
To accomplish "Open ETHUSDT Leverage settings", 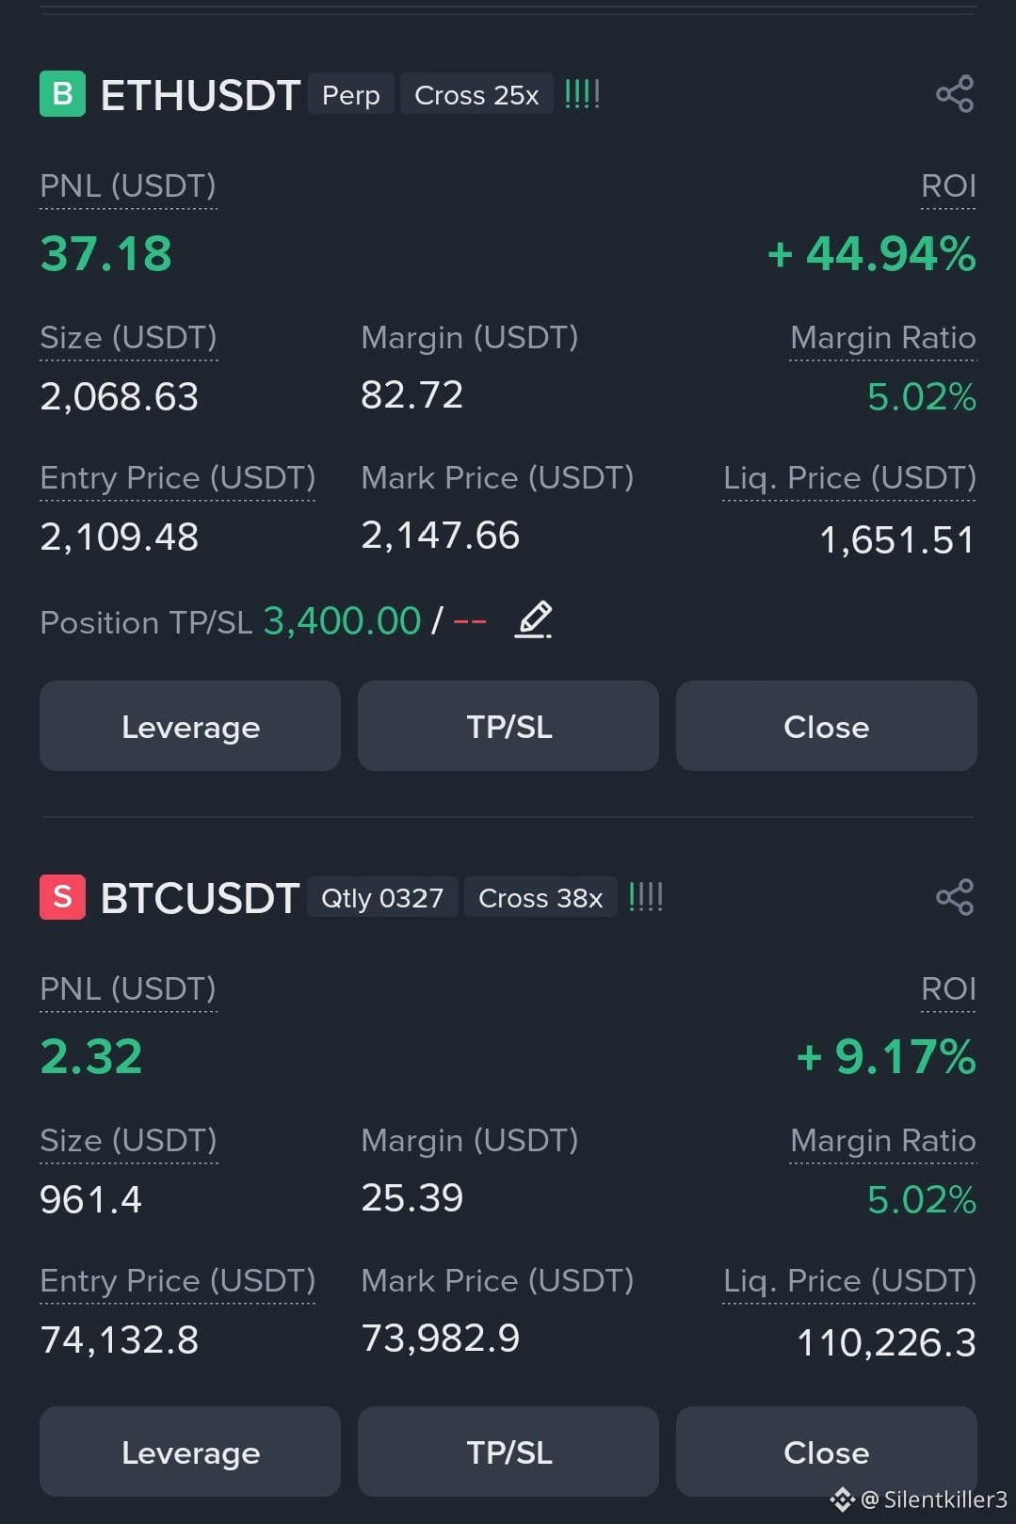I will pyautogui.click(x=190, y=726).
